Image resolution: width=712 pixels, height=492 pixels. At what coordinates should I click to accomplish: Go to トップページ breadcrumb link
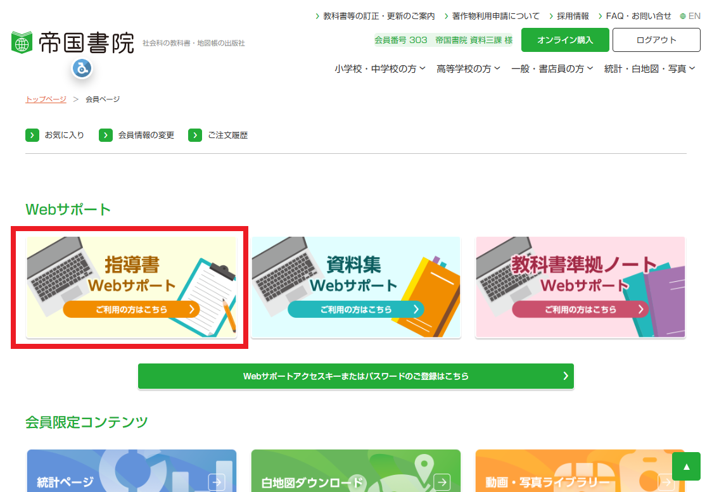point(46,99)
